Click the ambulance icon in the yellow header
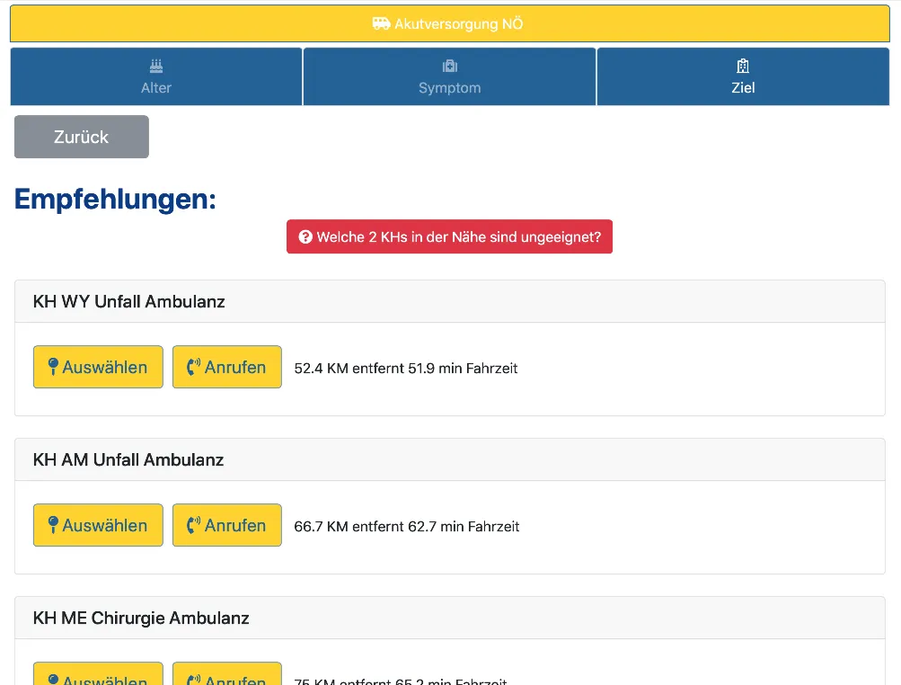901x685 pixels. [x=382, y=24]
